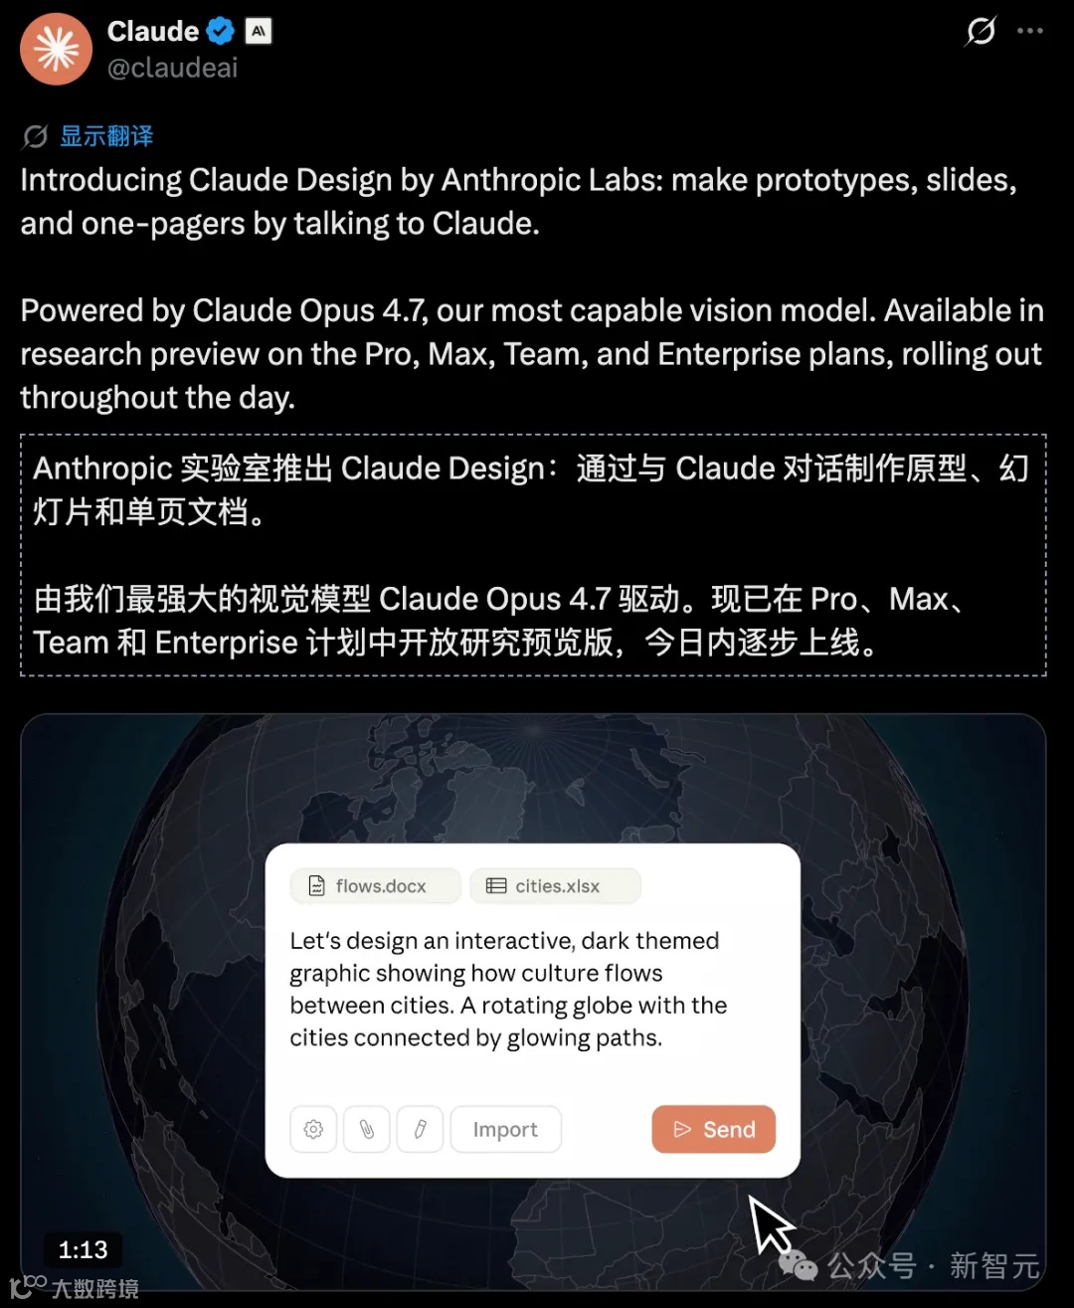Play the globe video thumbnail

(533, 1002)
